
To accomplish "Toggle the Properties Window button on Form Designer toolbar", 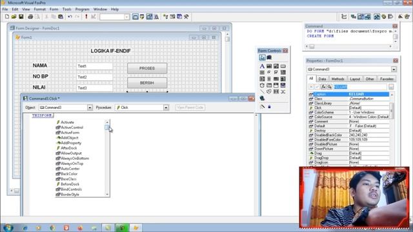I will (x=360, y=17).
